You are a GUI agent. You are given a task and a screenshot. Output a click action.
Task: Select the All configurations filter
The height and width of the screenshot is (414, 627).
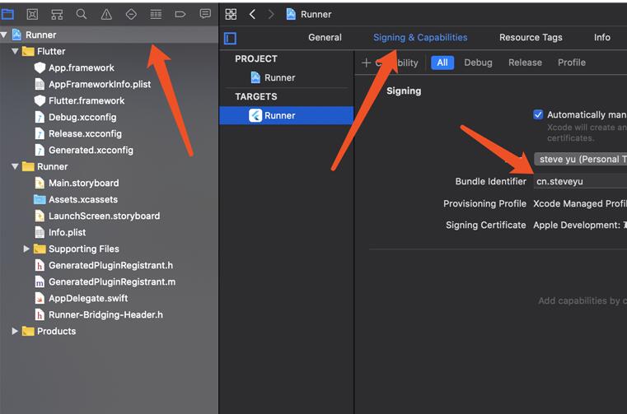pyautogui.click(x=442, y=63)
